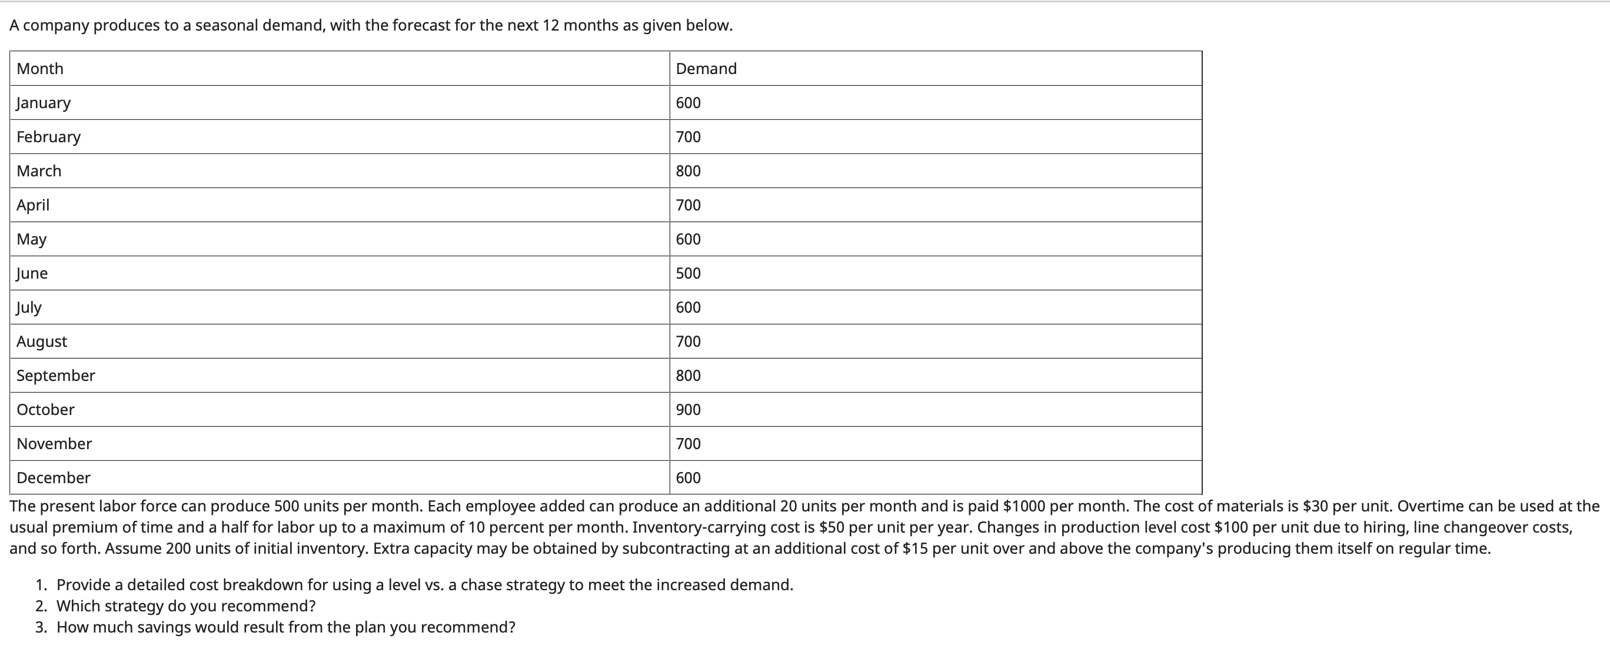Click the Demand column header cell
Screen dimensions: 1610x649
936,68
